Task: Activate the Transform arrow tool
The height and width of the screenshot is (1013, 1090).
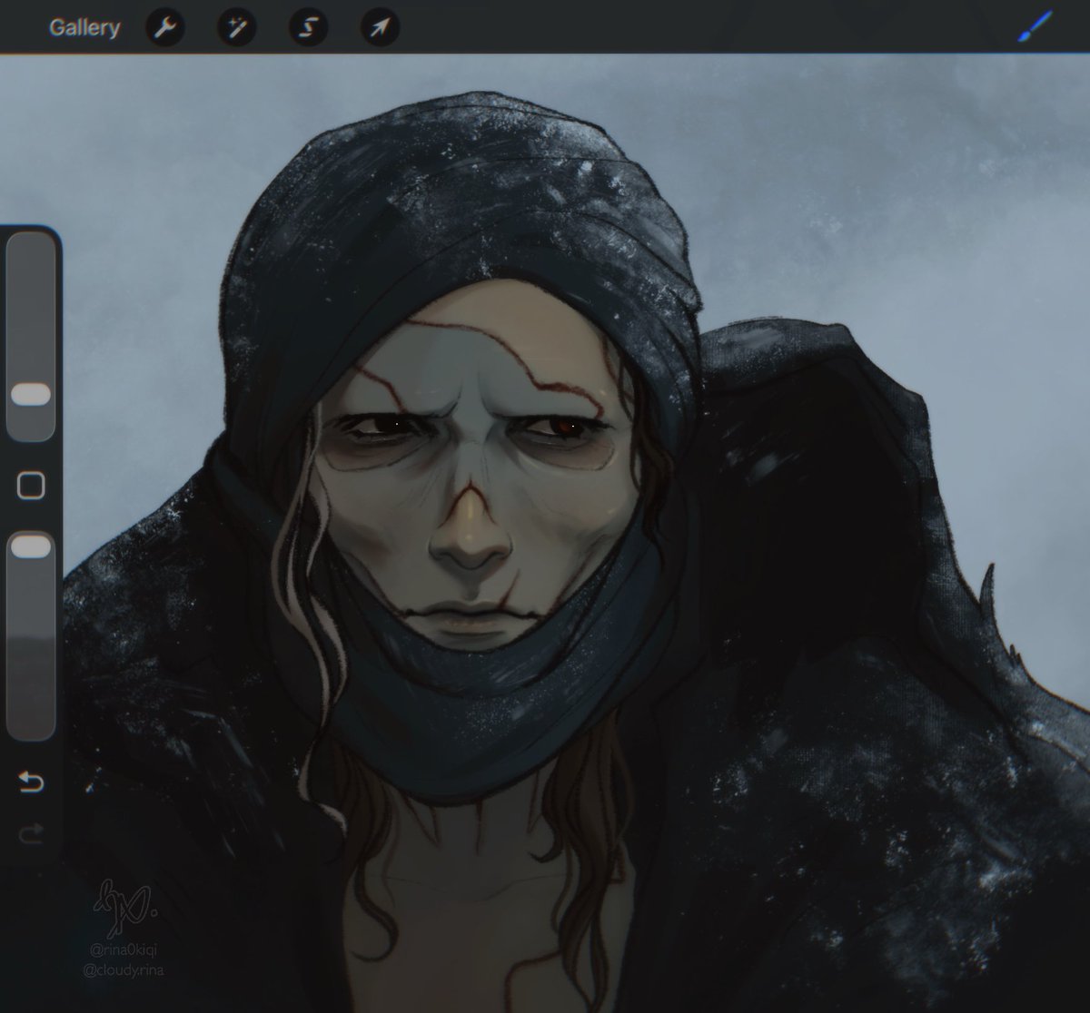Action: tap(380, 28)
